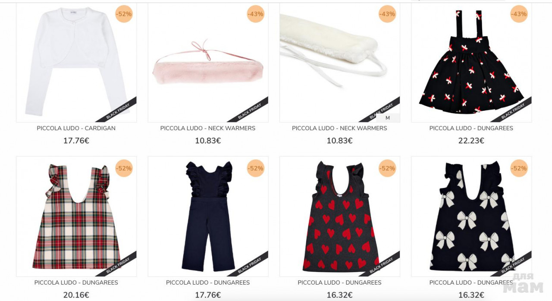Click the 20.16€ plaid dungarees price
552x301 pixels.
76,295
